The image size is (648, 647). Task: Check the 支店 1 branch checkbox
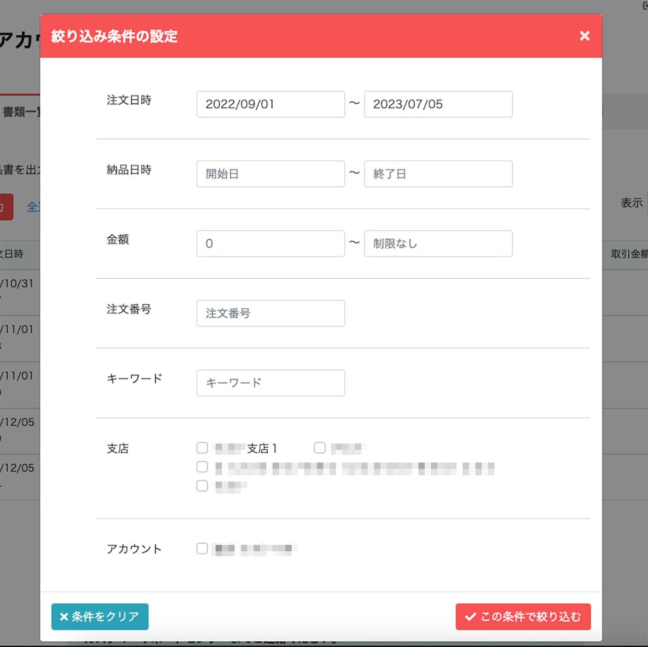tap(202, 448)
